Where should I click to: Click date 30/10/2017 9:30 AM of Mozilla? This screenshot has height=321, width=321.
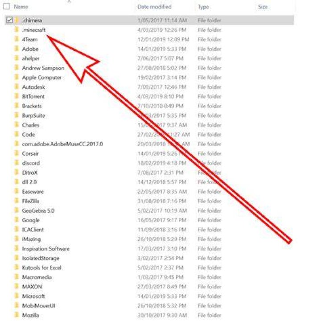(162, 315)
